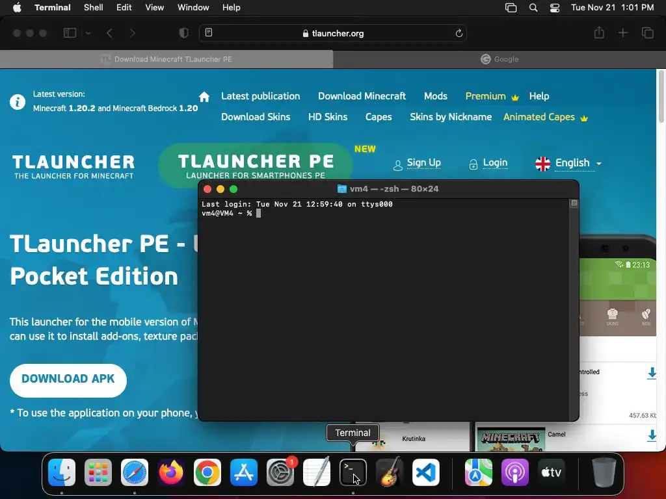Launch Safari from the dock
The width and height of the screenshot is (666, 499).
(135, 472)
